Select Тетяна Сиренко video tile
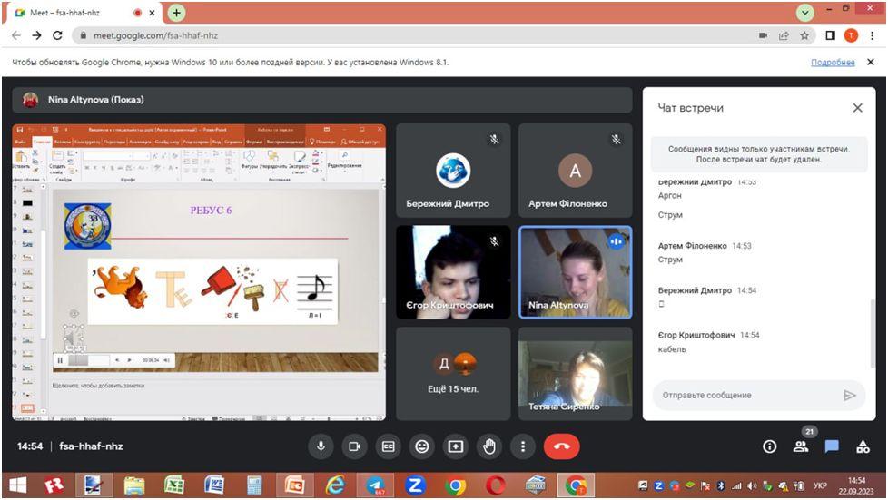Viewport: 888px width, 500px height. point(575,374)
